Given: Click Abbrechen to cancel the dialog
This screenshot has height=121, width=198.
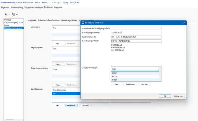Looking at the screenshot, I should tap(178, 96).
